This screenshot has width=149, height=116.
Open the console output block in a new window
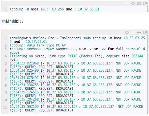pyautogui.click(x=145, y=32)
